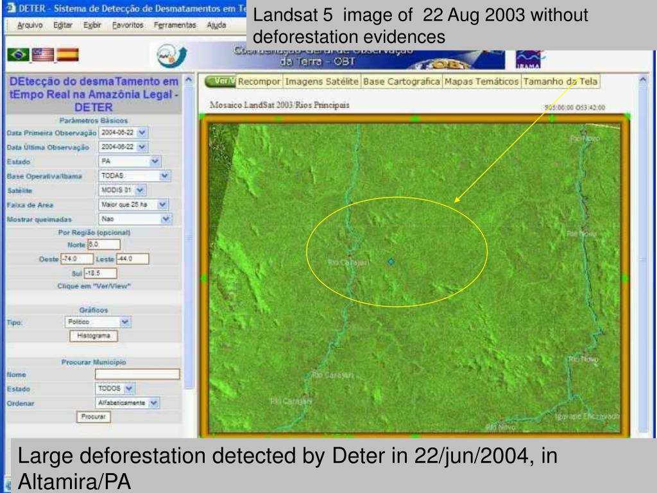Expand the Satélite MODIS 01 dropdown

(x=140, y=190)
